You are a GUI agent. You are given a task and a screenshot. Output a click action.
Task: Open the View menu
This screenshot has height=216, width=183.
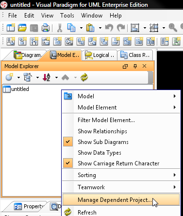tap(47, 16)
